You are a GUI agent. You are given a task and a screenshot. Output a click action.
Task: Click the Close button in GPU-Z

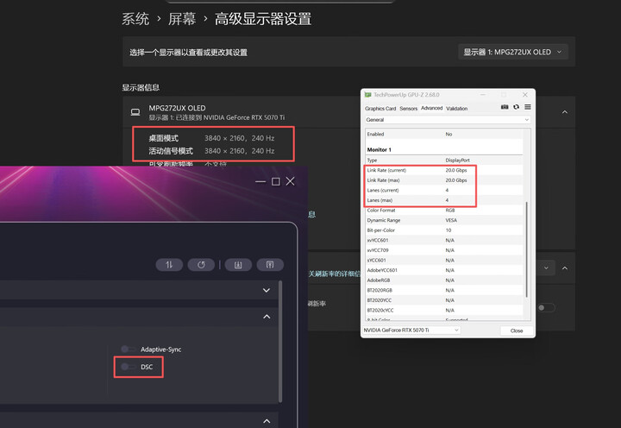point(516,330)
